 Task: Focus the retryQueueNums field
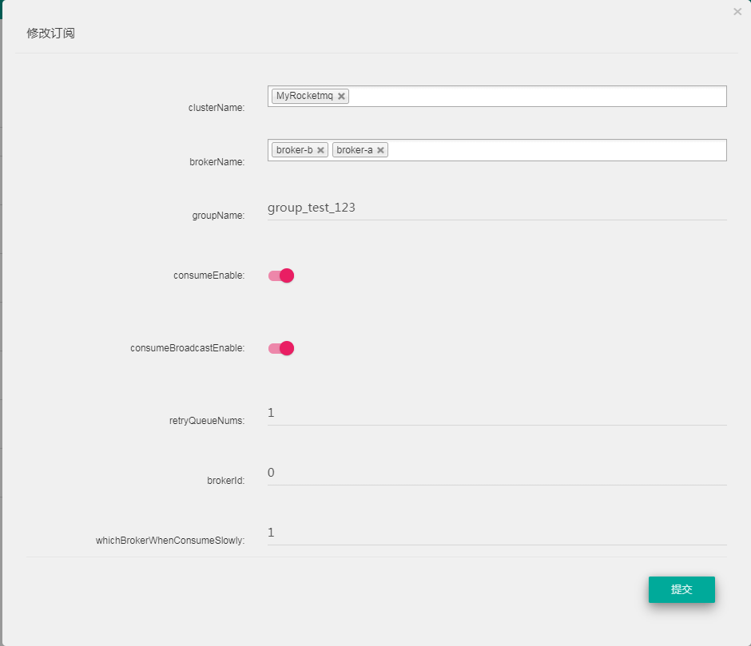[497, 413]
